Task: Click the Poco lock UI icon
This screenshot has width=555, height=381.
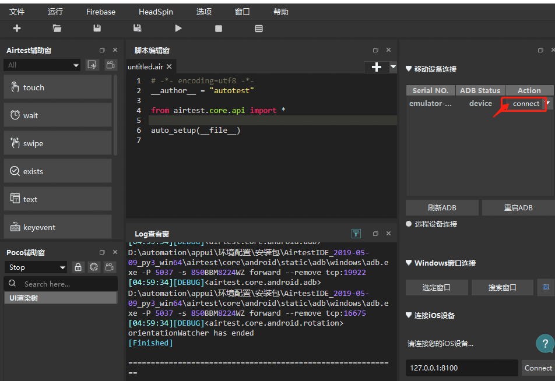Action: pyautogui.click(x=78, y=267)
